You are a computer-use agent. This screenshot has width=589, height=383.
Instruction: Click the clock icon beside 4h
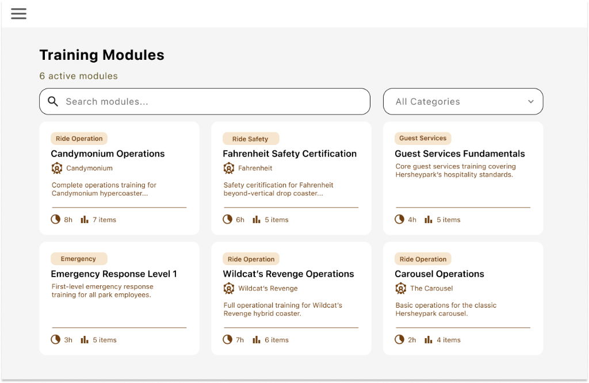(x=400, y=219)
